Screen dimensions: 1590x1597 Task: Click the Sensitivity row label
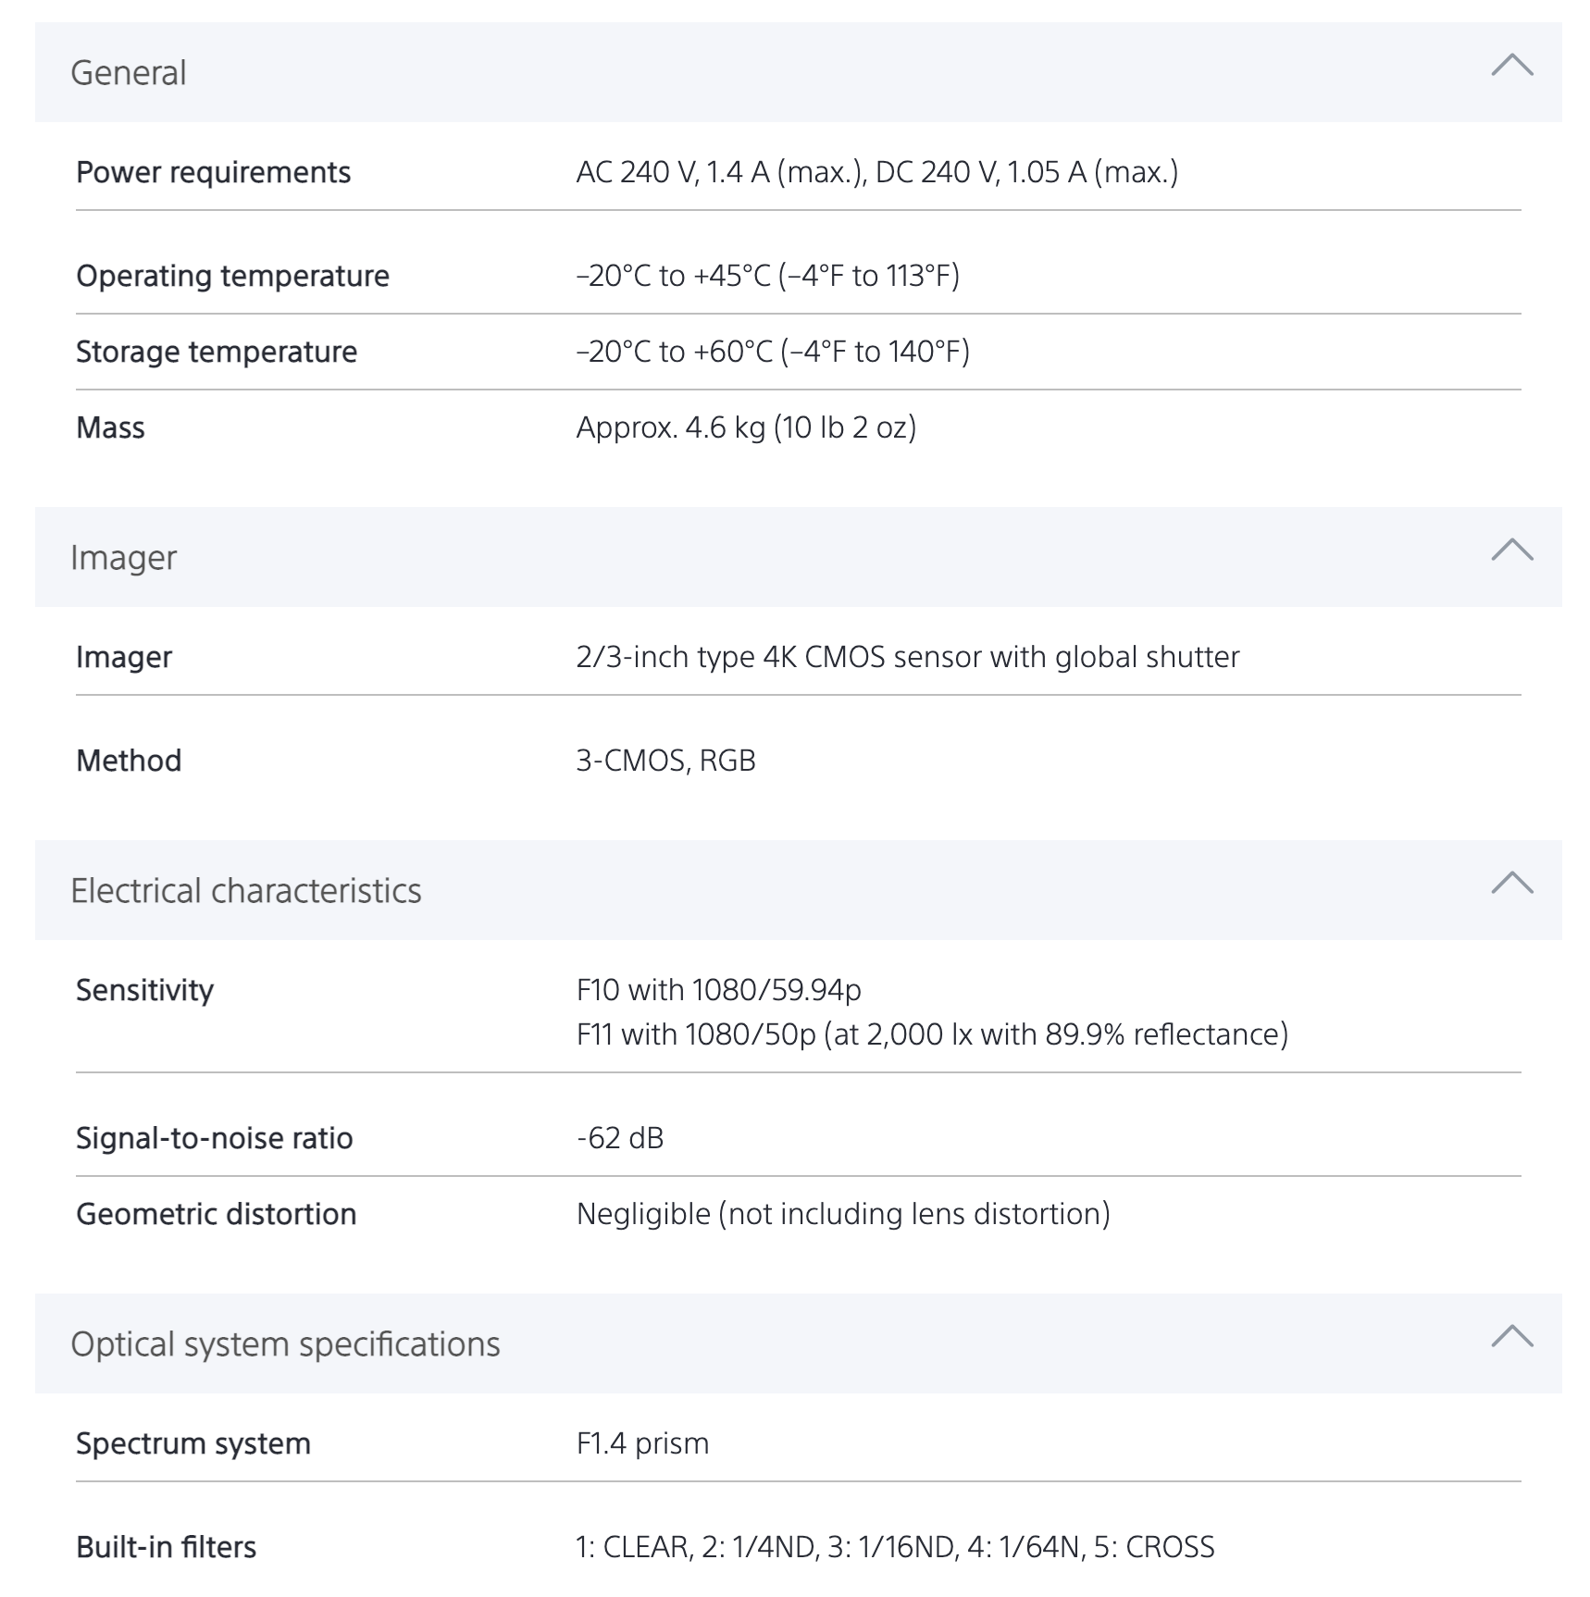(x=144, y=990)
